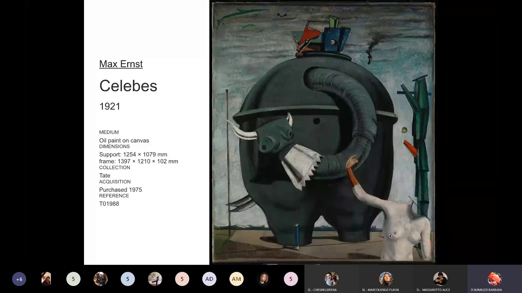
Task: Select D'AUMILLER BARBARA participant tile
Action: pos(495,279)
